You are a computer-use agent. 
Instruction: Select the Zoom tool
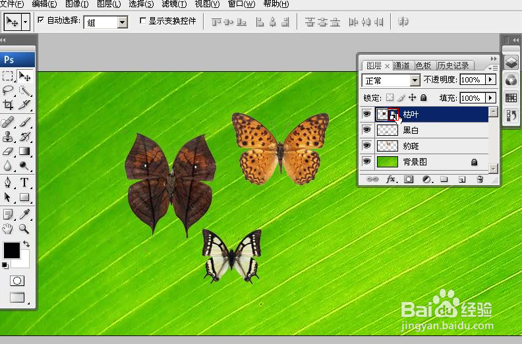click(x=24, y=229)
